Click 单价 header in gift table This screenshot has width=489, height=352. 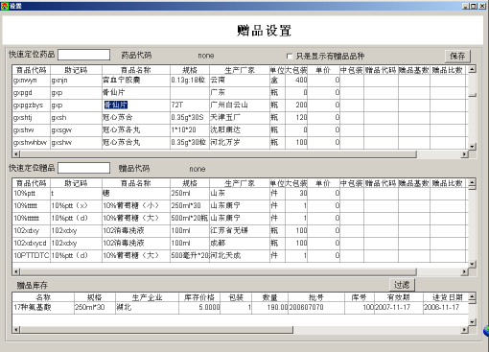pyautogui.click(x=323, y=183)
